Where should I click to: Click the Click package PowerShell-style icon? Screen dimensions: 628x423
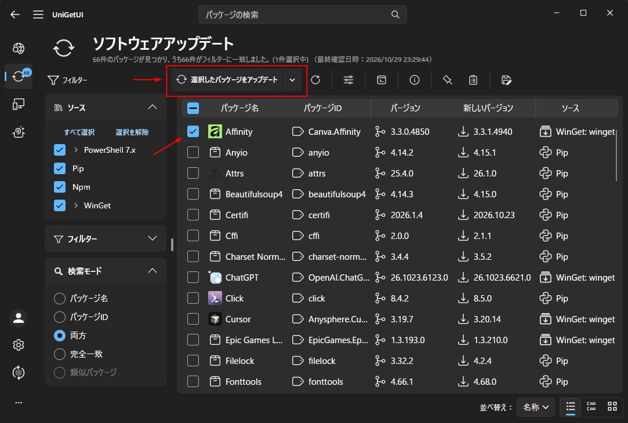[215, 298]
